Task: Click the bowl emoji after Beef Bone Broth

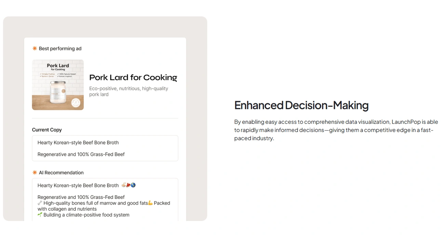Action: (124, 185)
